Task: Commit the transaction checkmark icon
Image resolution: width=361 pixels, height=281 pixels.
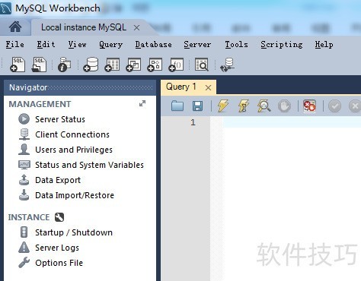Action: (334, 106)
